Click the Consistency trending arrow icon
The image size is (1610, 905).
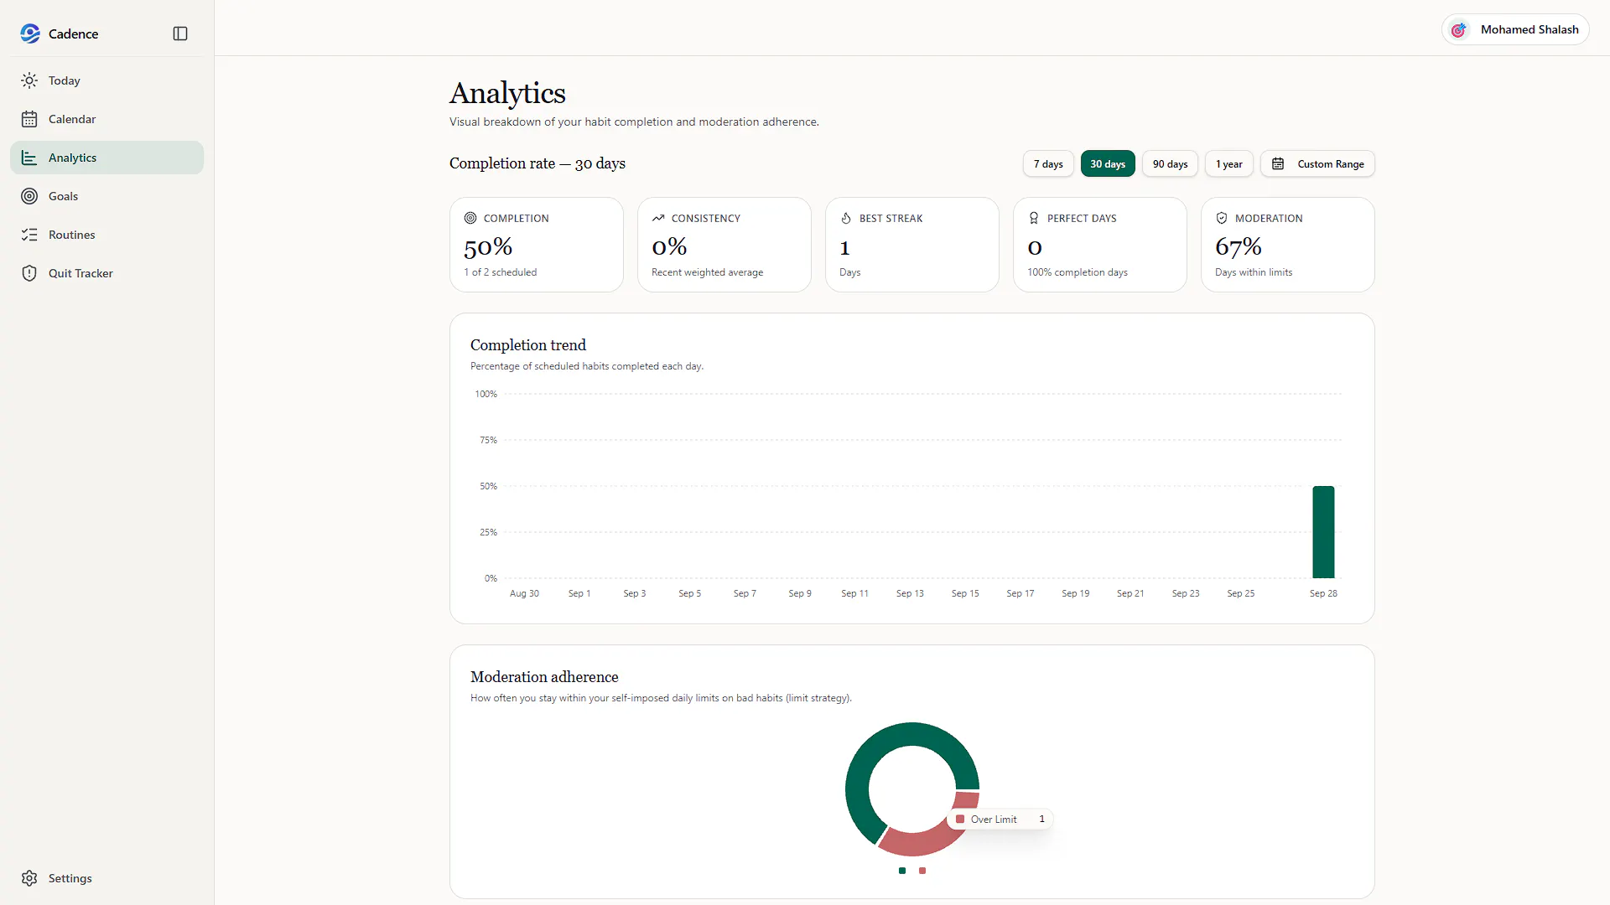(x=658, y=218)
